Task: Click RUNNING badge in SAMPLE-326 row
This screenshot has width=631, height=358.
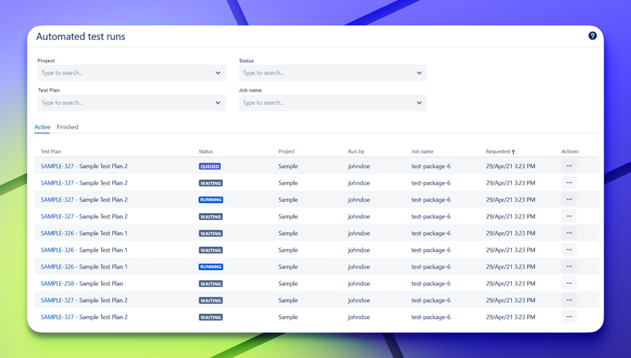Action: click(211, 267)
